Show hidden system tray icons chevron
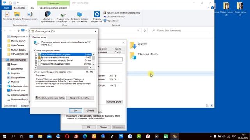250x140 pixels. click(211, 136)
